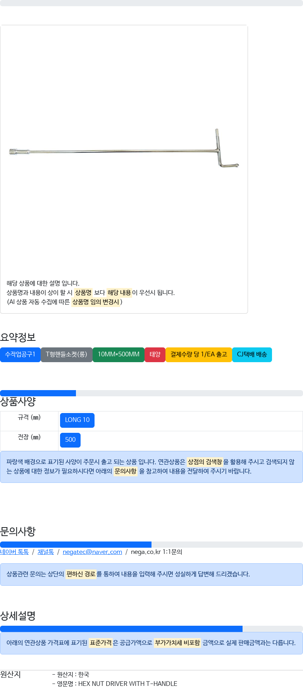Click the highlighted 부가가치세 비포함 text
The width and height of the screenshot is (303, 689).
tap(177, 643)
